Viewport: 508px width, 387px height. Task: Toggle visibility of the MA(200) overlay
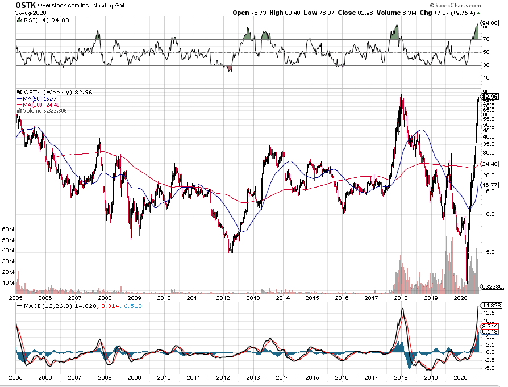coord(42,103)
